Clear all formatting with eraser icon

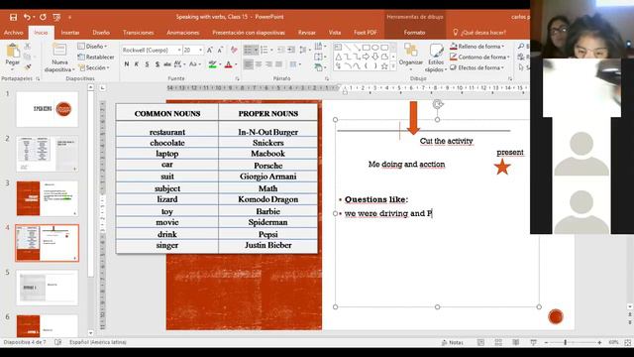[234, 51]
